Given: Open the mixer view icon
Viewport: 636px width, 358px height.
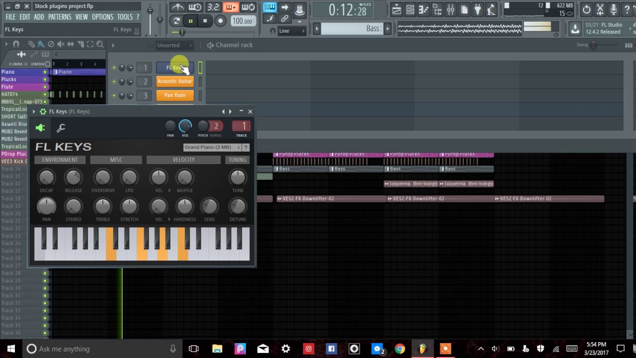Looking at the screenshot, I should (450, 9).
